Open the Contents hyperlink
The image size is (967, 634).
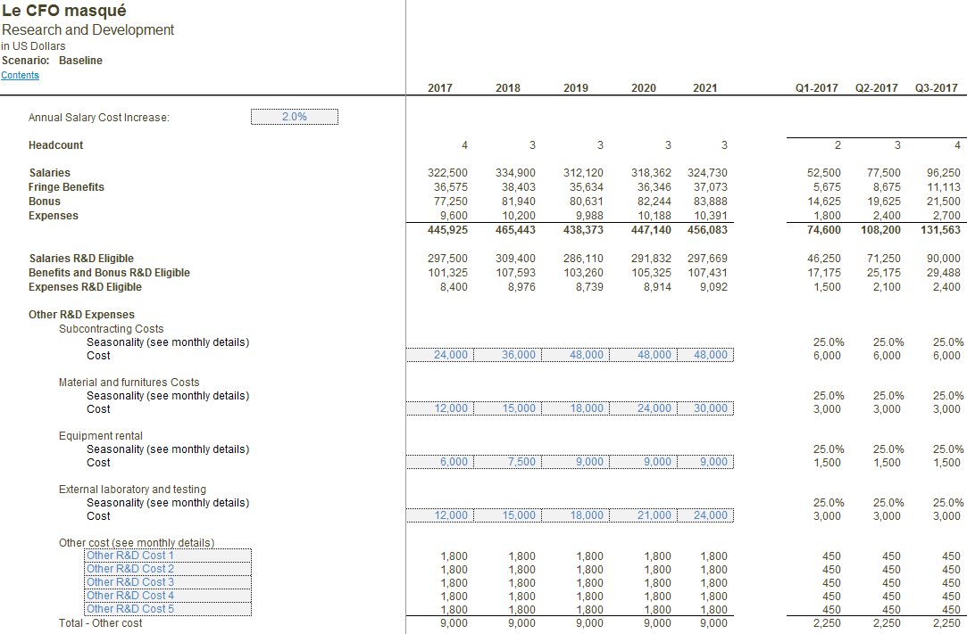pyautogui.click(x=20, y=75)
